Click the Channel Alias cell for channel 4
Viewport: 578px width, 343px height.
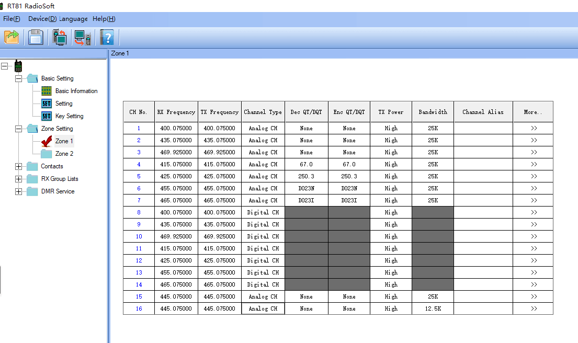[483, 164]
